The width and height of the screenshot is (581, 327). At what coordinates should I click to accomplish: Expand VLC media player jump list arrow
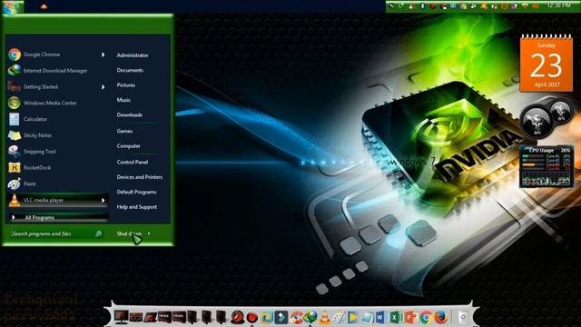(x=103, y=201)
